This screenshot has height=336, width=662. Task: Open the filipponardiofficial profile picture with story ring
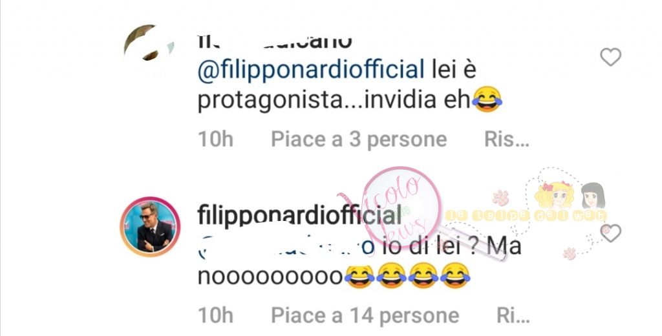click(150, 227)
